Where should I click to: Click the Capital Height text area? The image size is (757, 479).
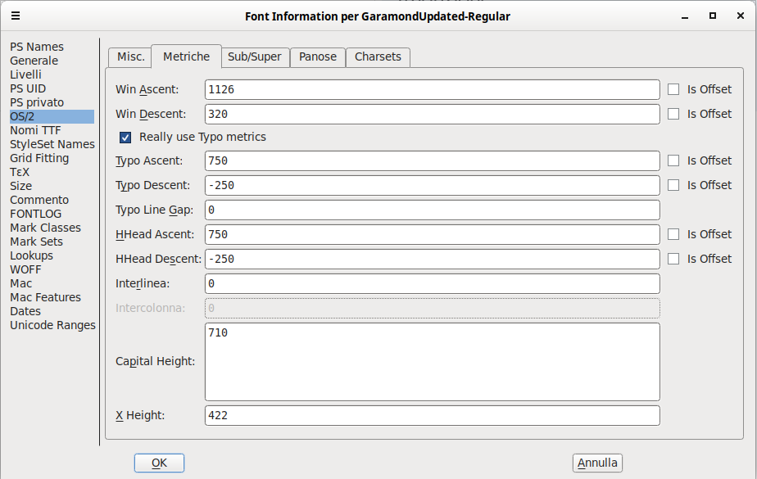tap(432, 362)
